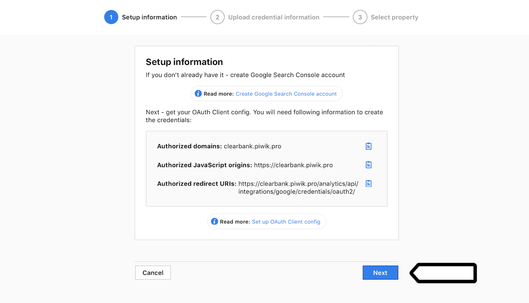Click the Cancel button
The image size is (529, 303).
[153, 273]
